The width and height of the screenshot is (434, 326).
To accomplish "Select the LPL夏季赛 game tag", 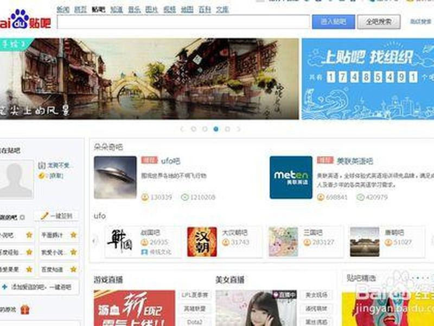I will [195, 295].
